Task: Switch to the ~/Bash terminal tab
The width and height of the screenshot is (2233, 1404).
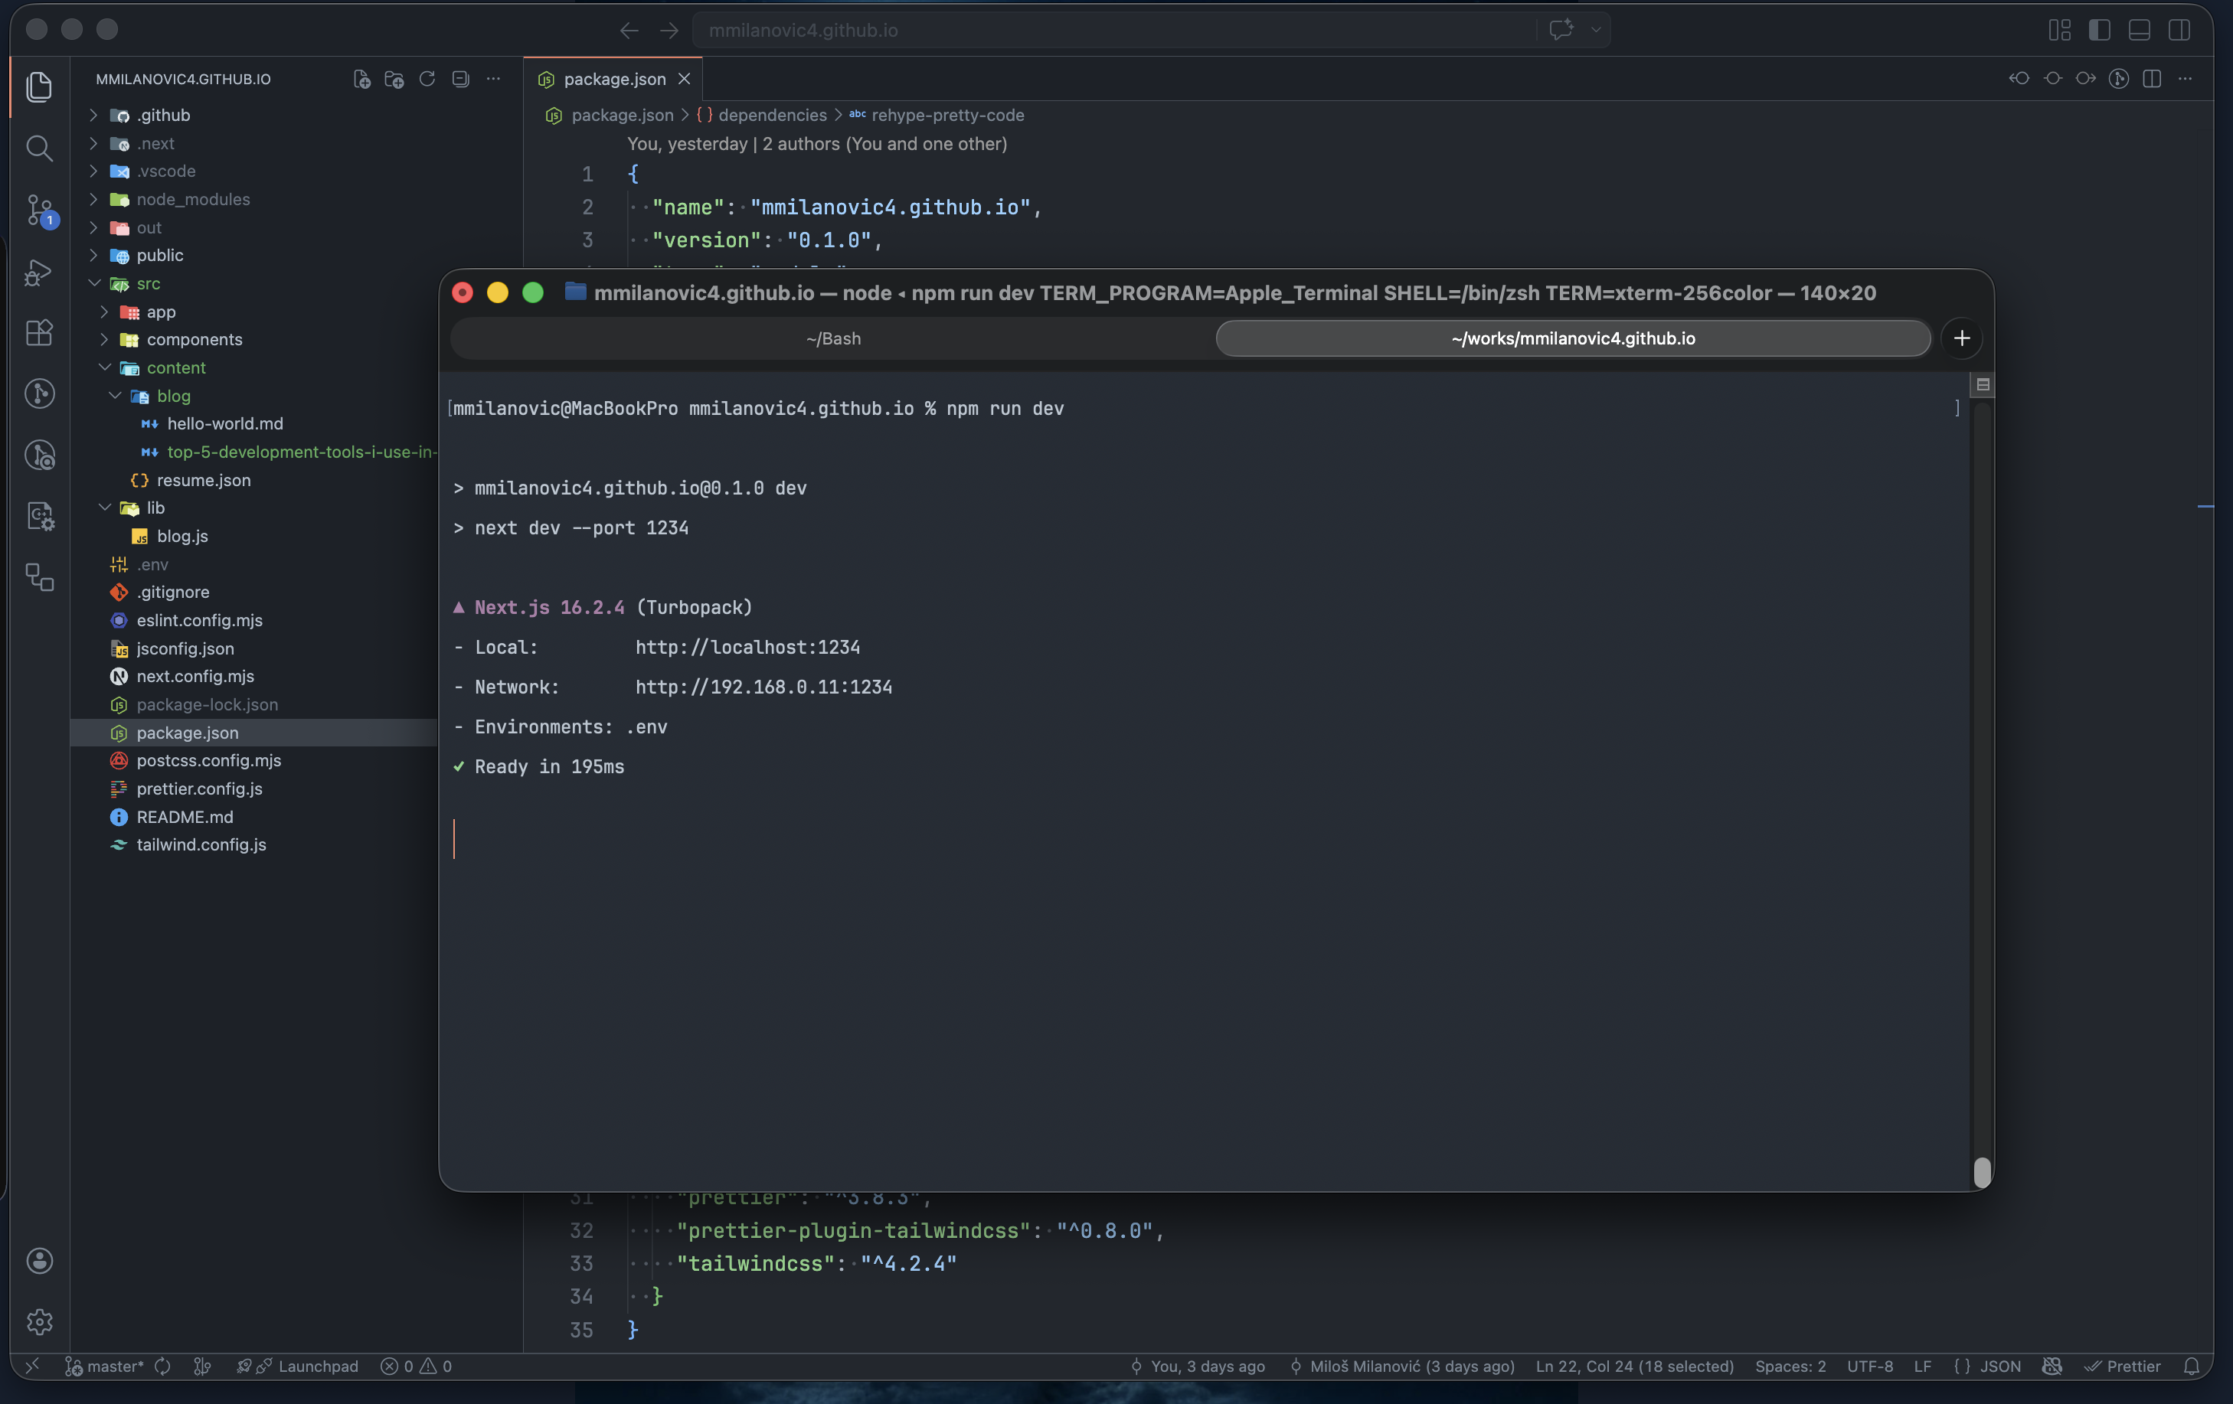Action: tap(832, 338)
